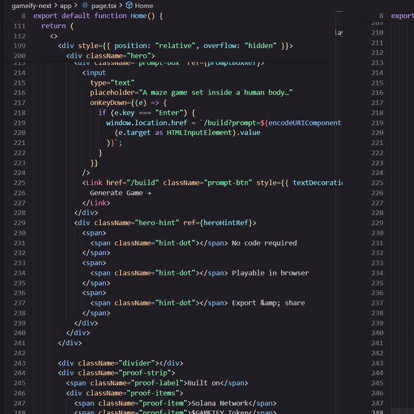Click line number 225 in left editor
Image resolution: width=414 pixels, height=414 pixels.
click(20, 183)
